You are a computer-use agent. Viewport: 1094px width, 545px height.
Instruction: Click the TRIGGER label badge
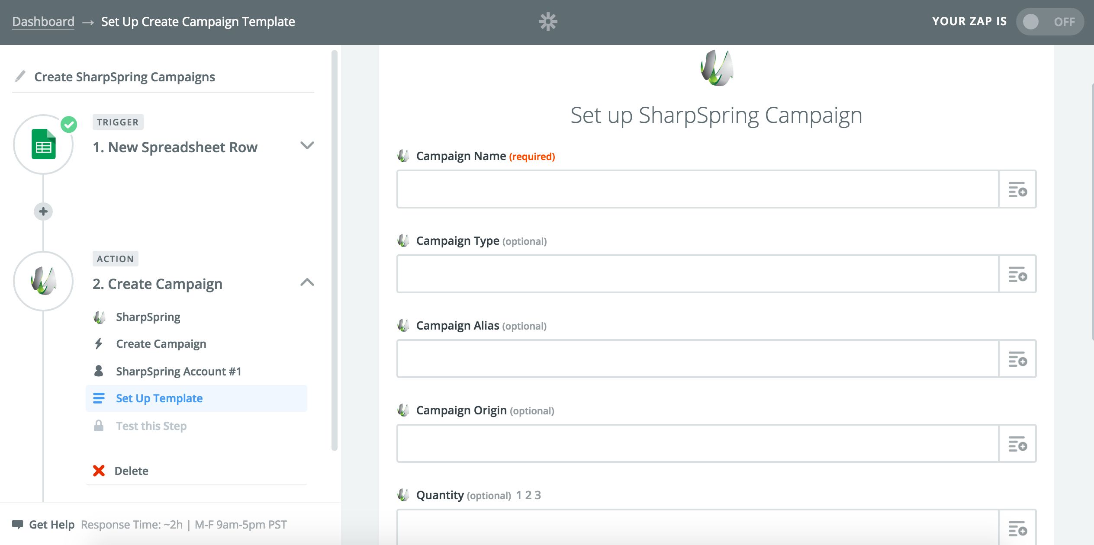click(118, 122)
